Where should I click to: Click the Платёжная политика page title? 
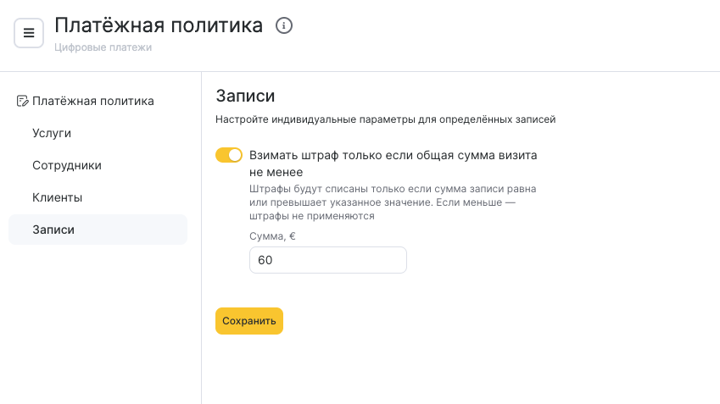click(x=159, y=25)
